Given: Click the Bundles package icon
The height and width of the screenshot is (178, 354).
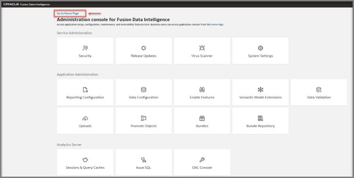Looking at the screenshot, I should point(202,118).
